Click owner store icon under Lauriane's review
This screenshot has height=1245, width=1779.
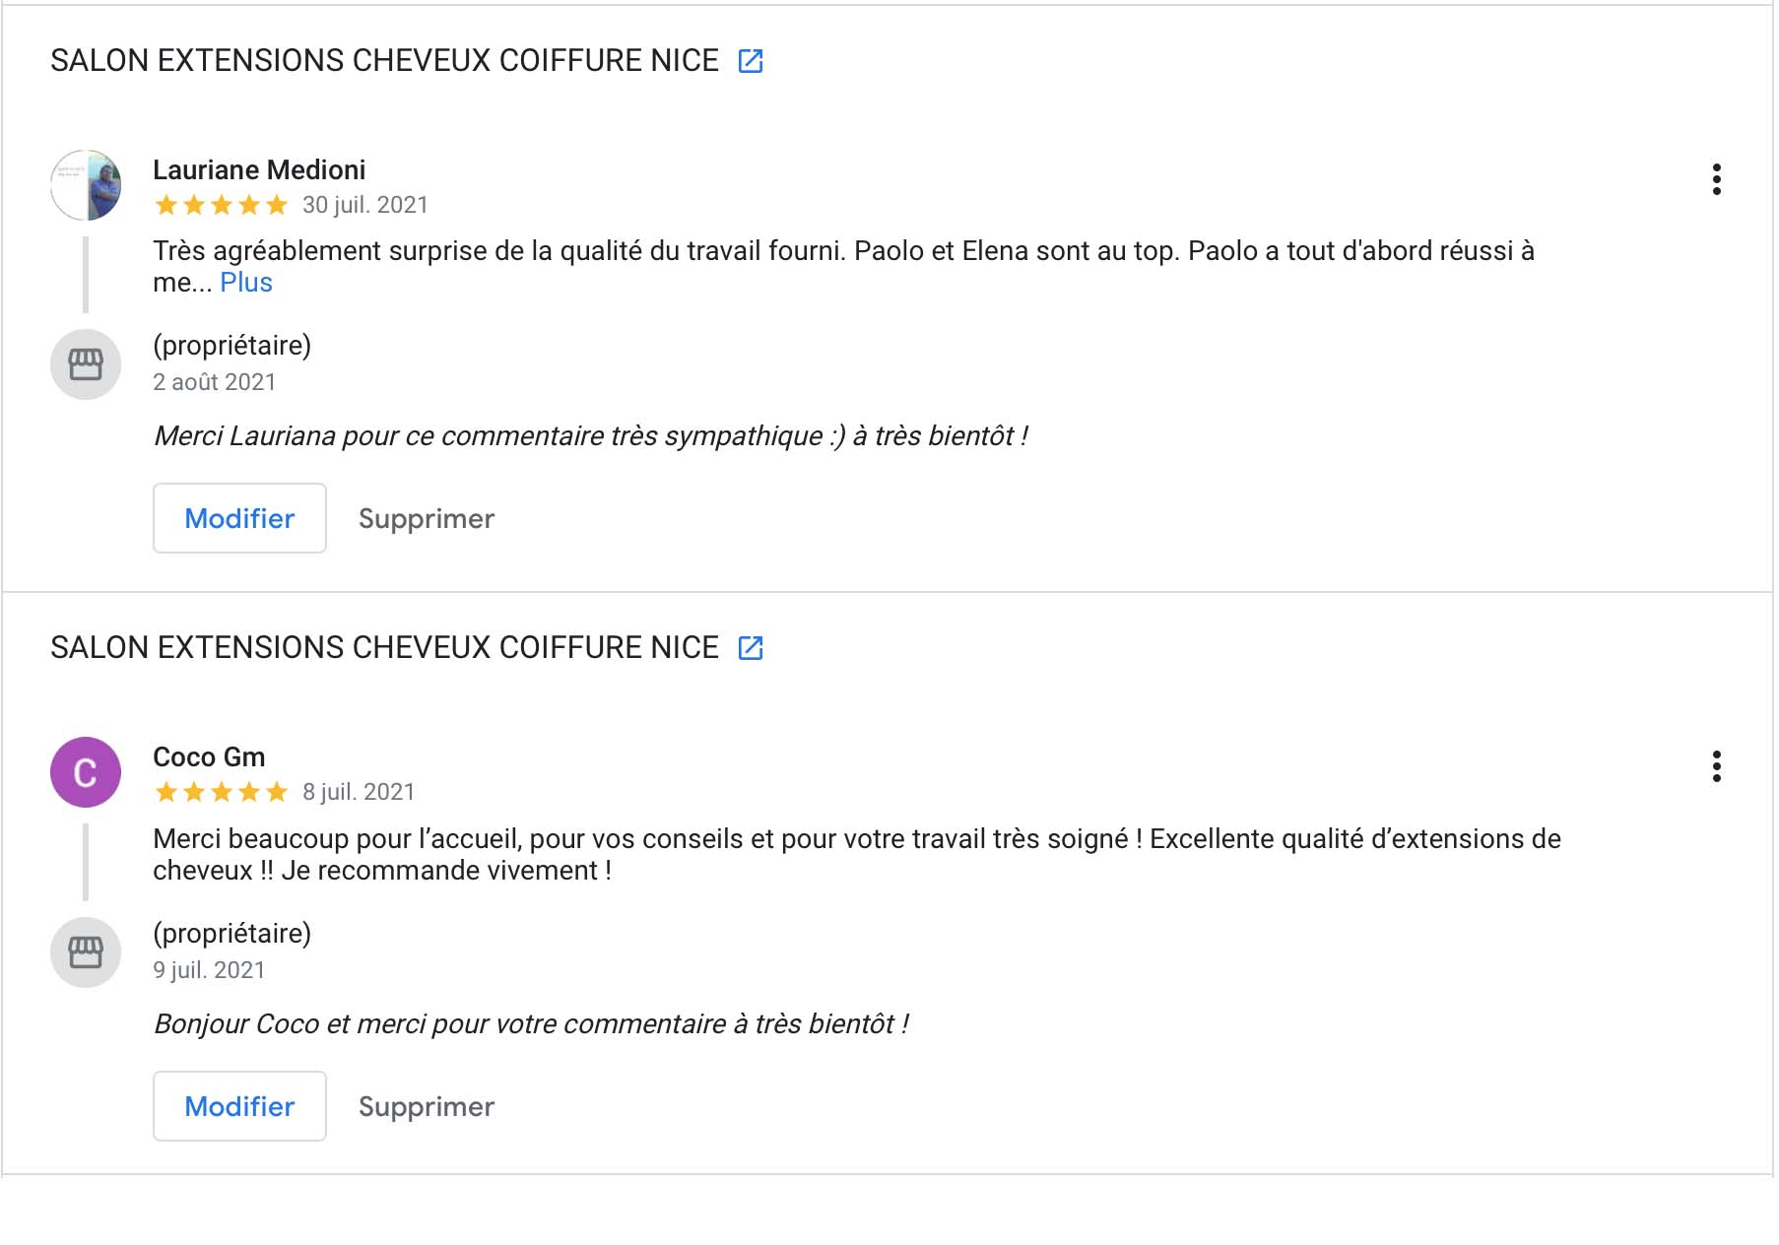pyautogui.click(x=86, y=364)
